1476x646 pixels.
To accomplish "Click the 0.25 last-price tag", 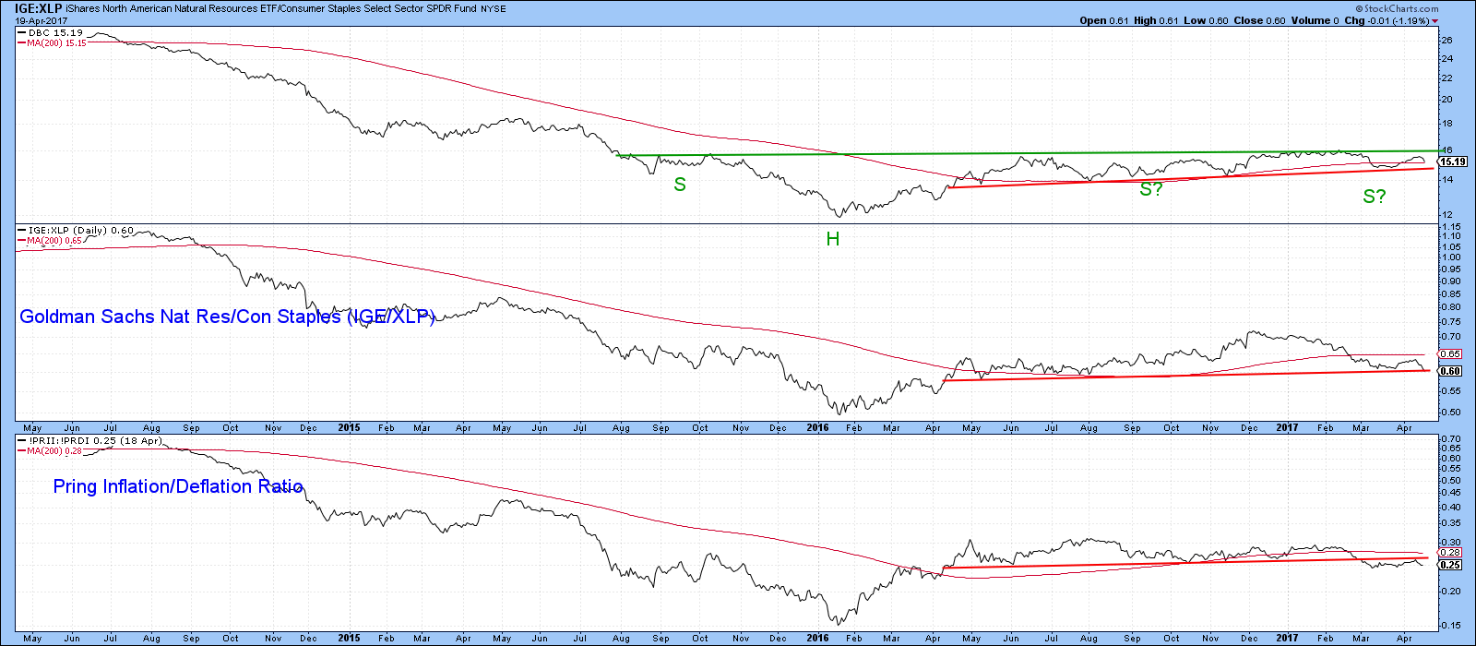I will coord(1451,565).
